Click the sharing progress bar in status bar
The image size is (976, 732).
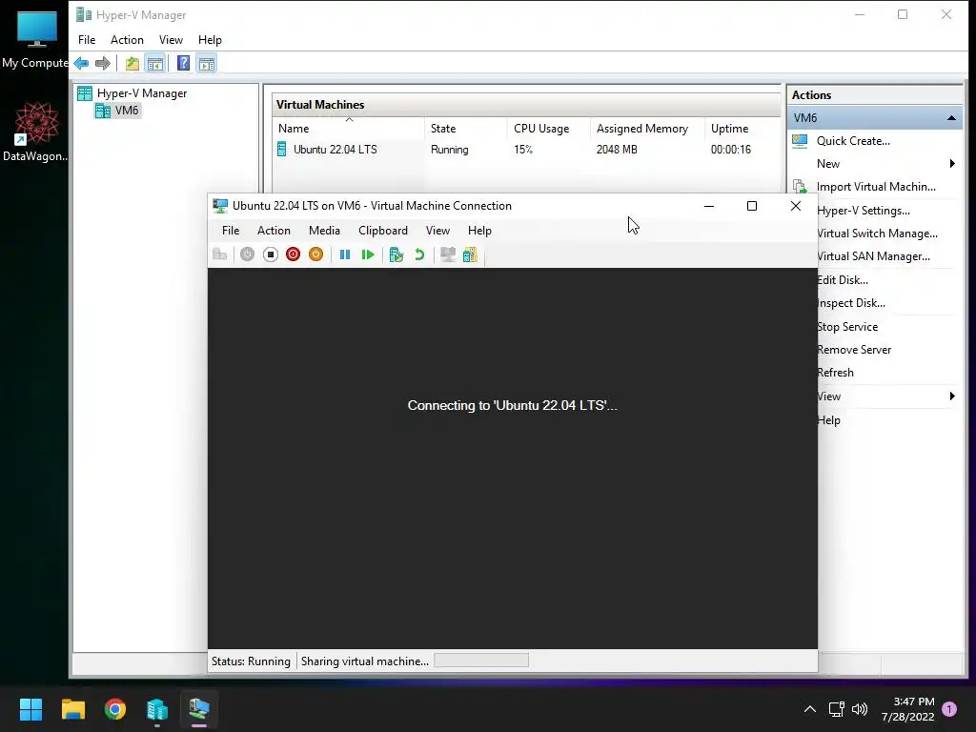point(481,661)
